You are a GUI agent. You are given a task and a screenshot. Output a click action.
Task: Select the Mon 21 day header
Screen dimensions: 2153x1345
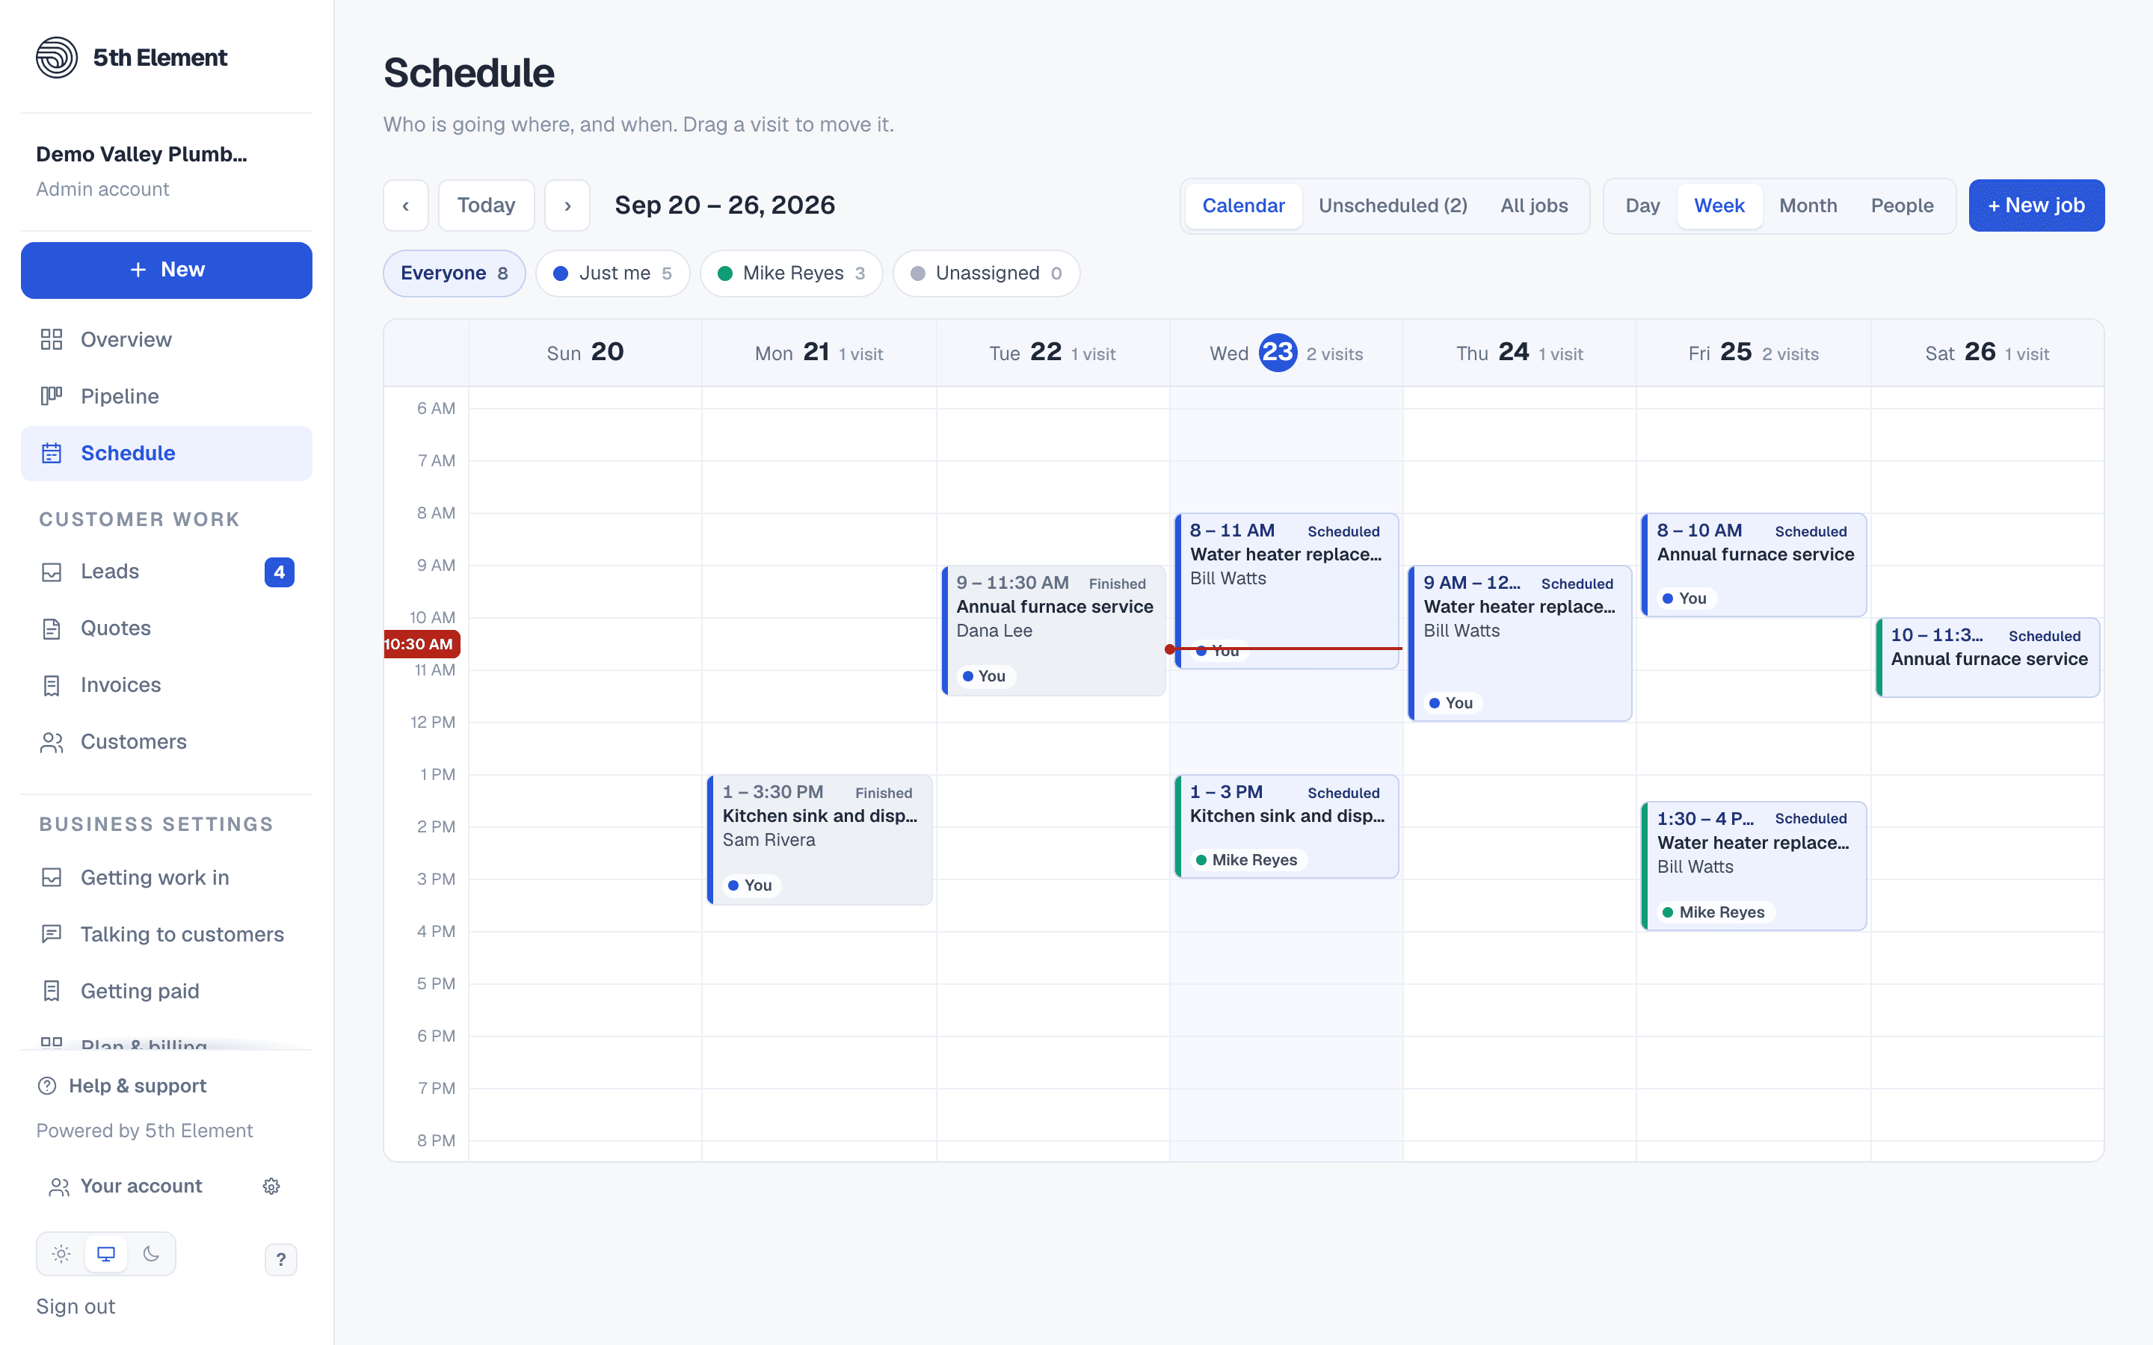pyautogui.click(x=819, y=353)
